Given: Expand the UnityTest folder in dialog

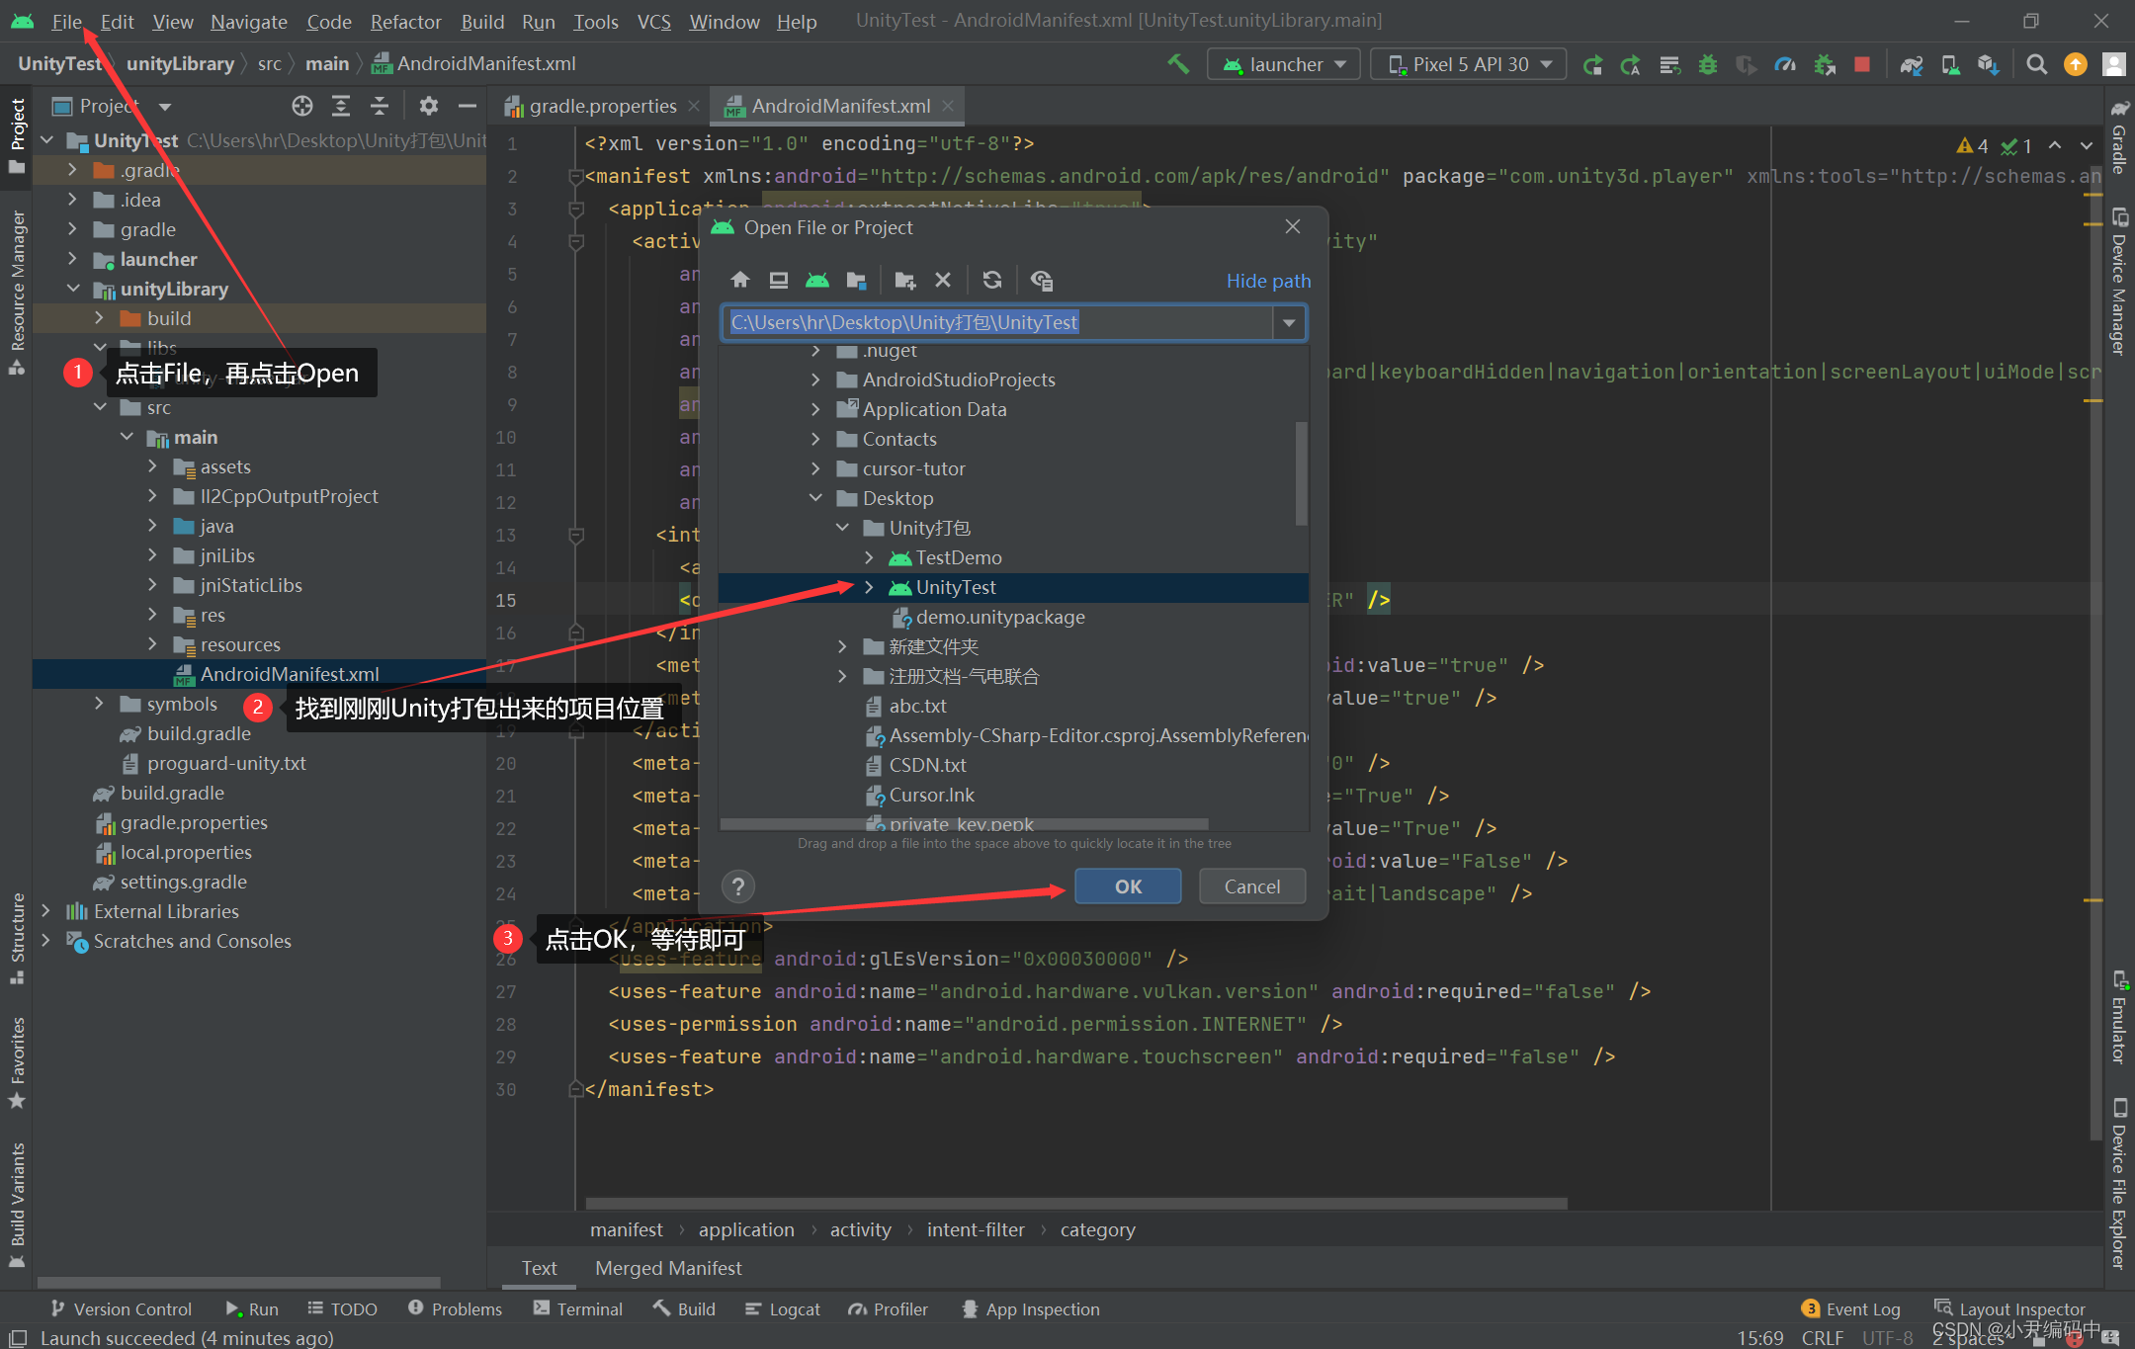Looking at the screenshot, I should [869, 587].
